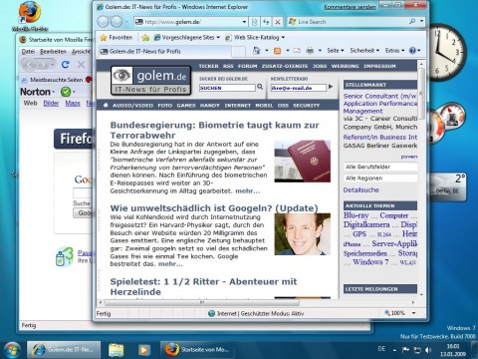Image resolution: width=478 pixels, height=359 pixels.
Task: Click the golem.de SUCHEN search field
Action: [x=227, y=88]
